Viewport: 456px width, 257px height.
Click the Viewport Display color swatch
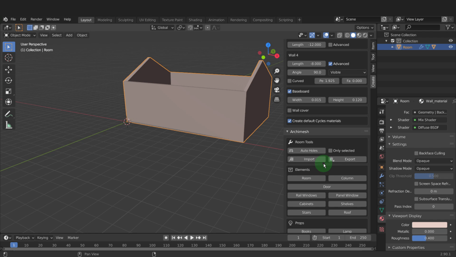tap(429, 225)
